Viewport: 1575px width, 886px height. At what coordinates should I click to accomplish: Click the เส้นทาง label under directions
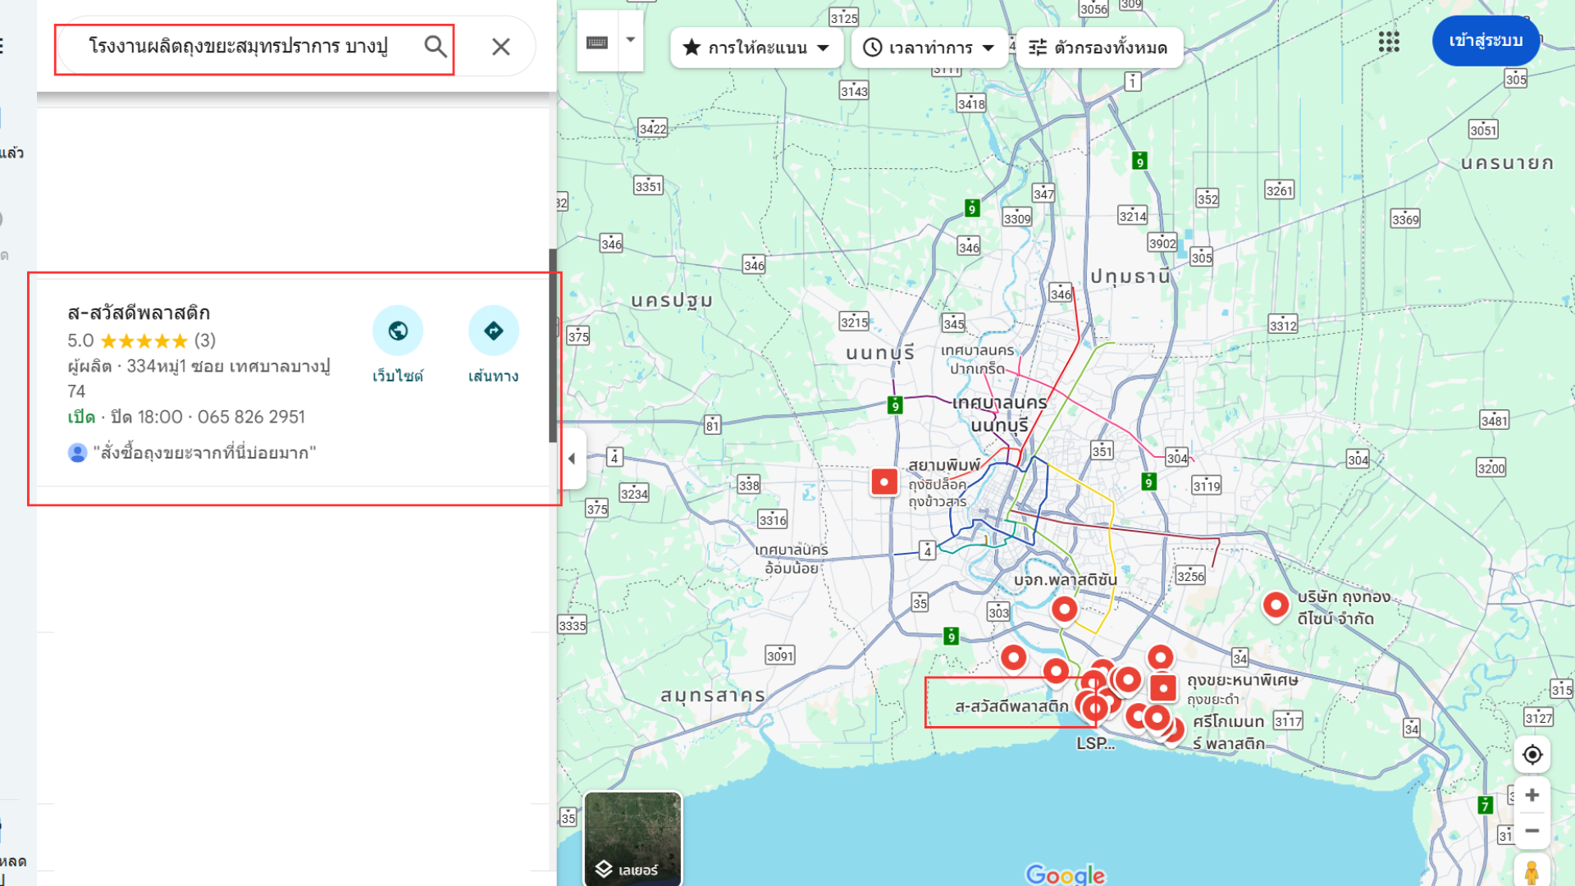[x=493, y=377]
